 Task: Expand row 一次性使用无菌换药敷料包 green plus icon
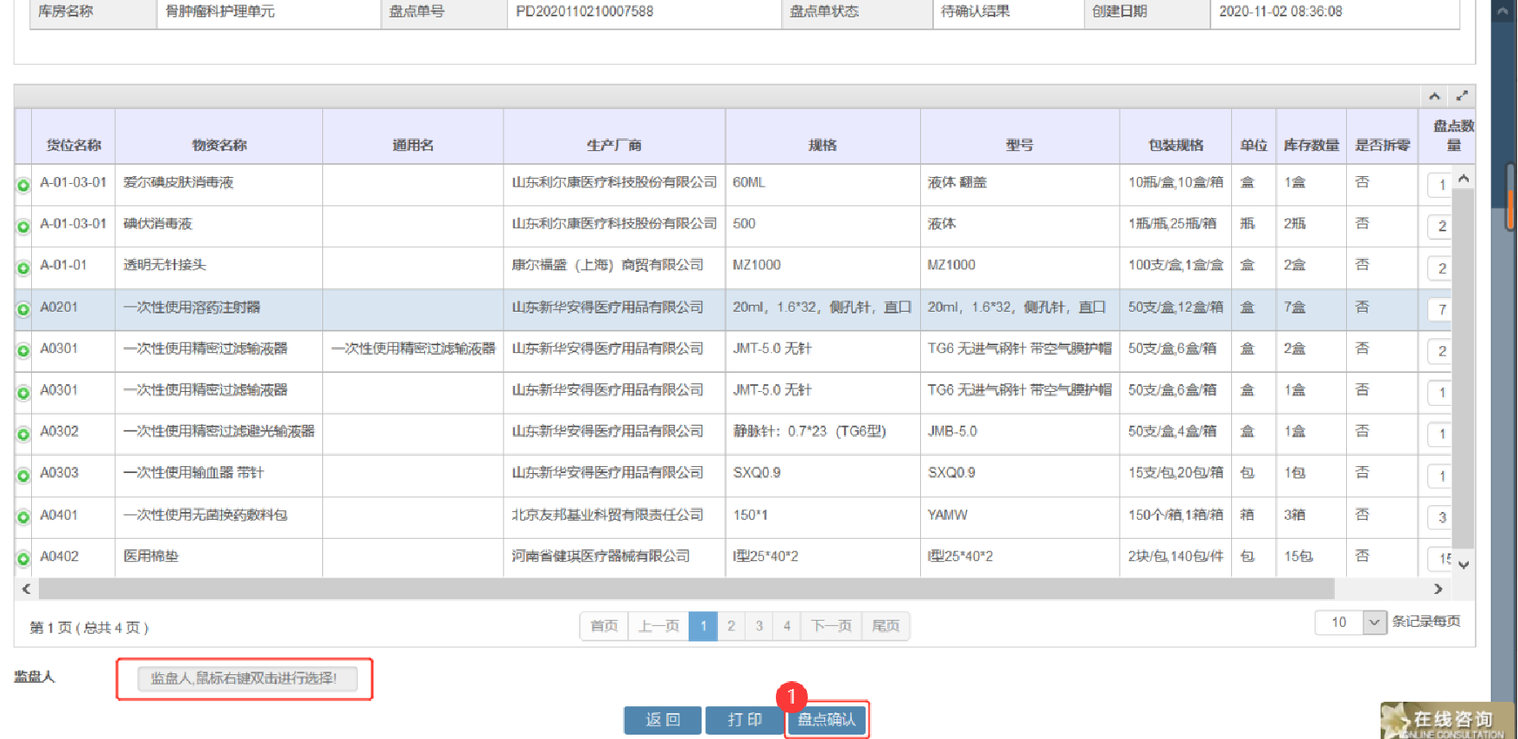click(23, 518)
